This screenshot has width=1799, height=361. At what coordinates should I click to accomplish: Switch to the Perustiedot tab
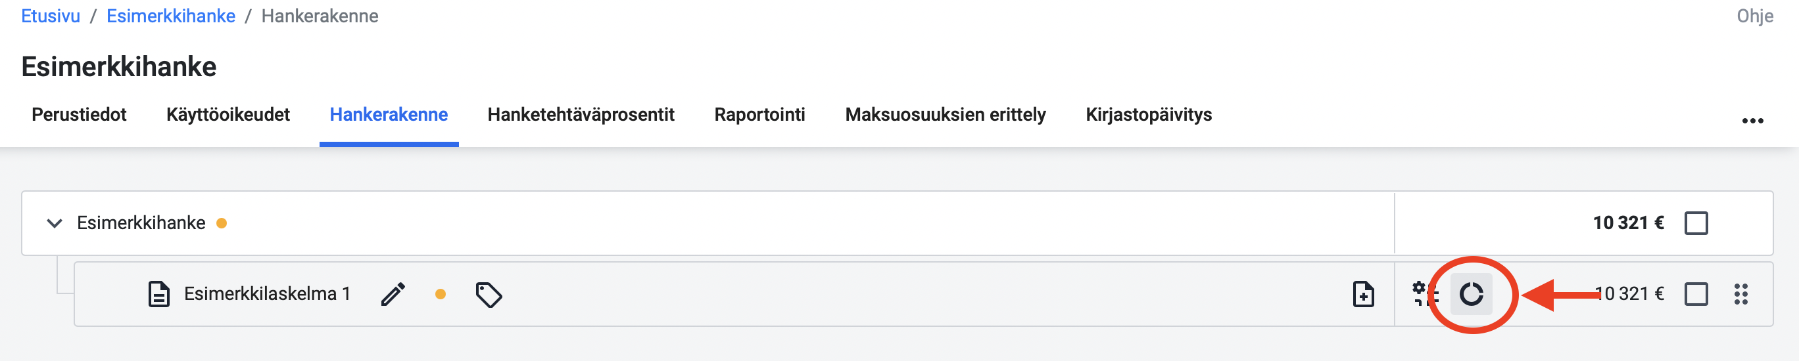pyautogui.click(x=79, y=114)
